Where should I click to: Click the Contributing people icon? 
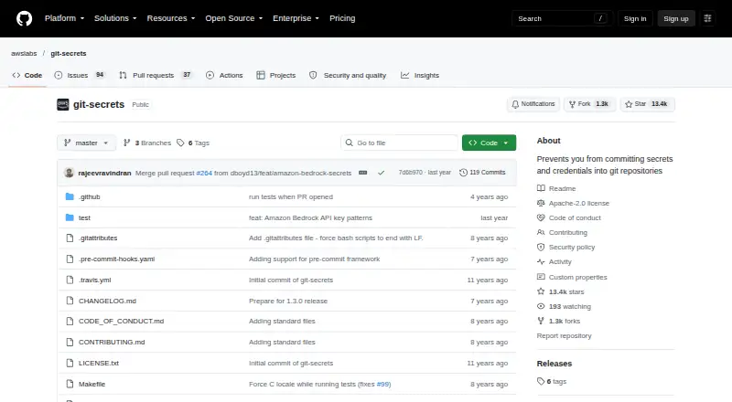(541, 232)
